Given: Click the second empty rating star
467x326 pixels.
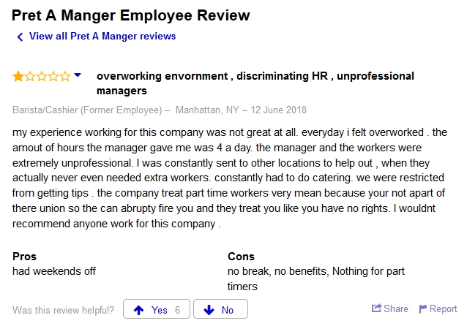Looking at the screenshot, I should point(30,75).
